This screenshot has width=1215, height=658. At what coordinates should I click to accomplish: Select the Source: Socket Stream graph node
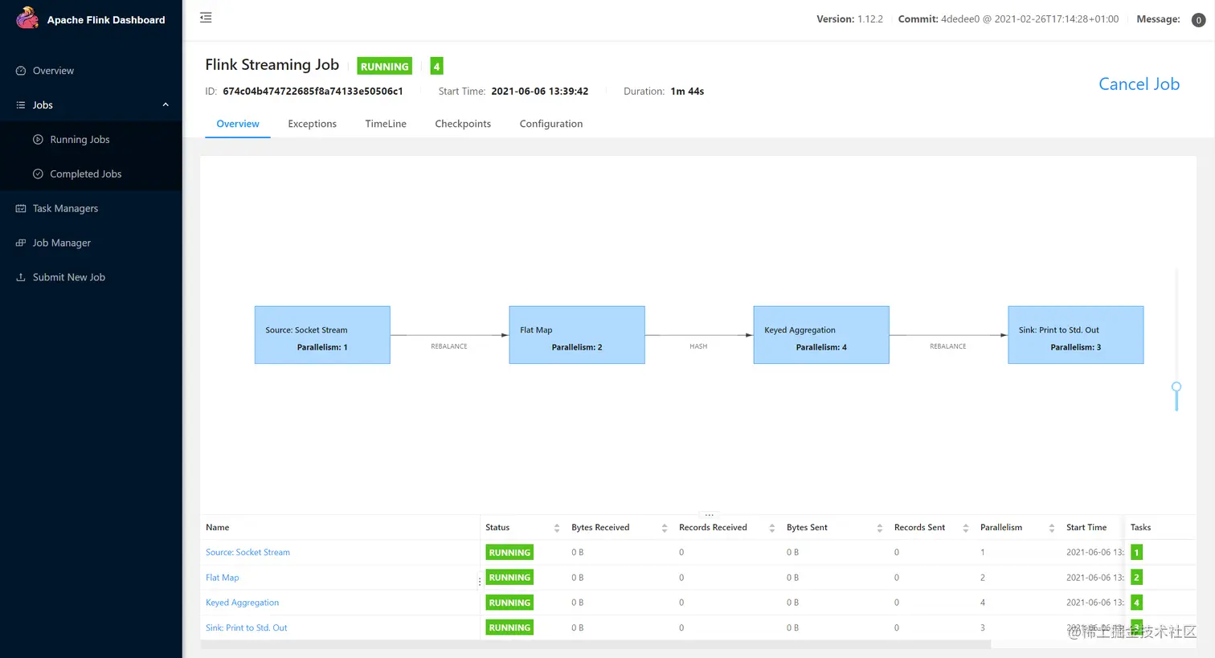coord(322,335)
